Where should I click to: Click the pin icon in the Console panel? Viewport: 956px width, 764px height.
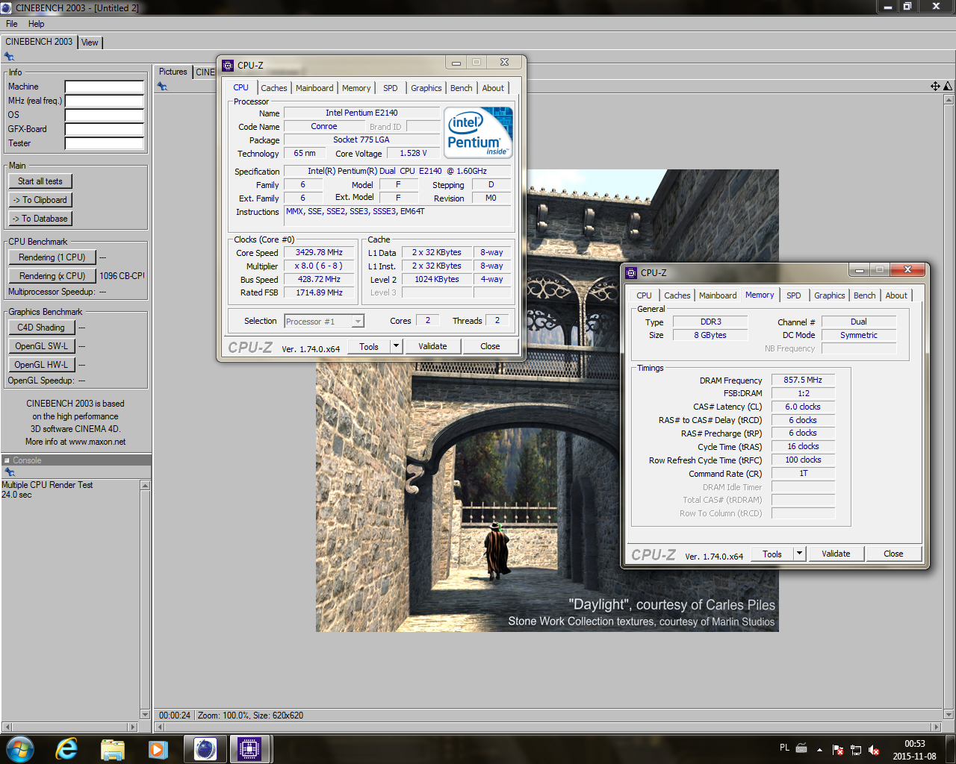coord(10,472)
